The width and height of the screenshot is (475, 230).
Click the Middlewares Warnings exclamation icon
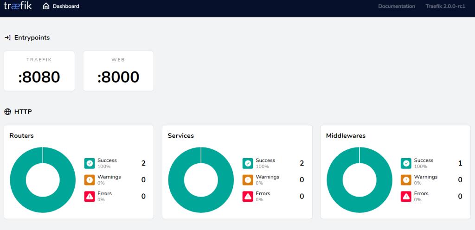pos(406,180)
